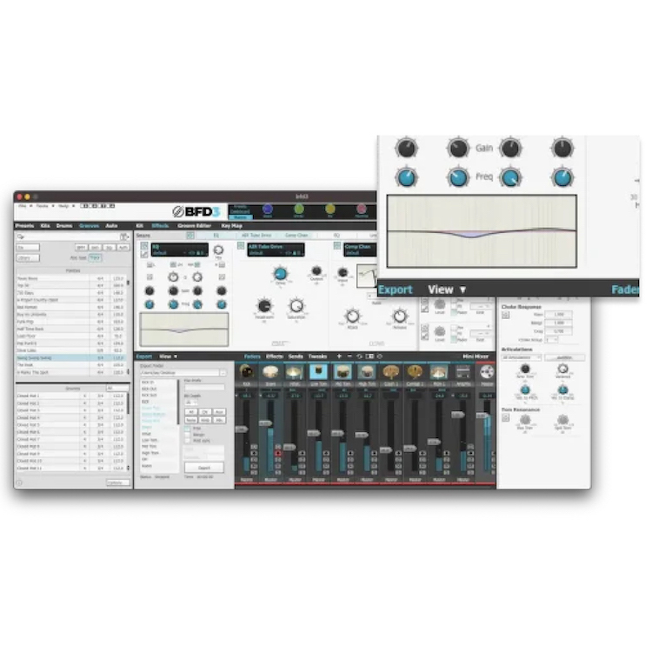Toggle the ABR Tube Drive power button

tap(241, 246)
